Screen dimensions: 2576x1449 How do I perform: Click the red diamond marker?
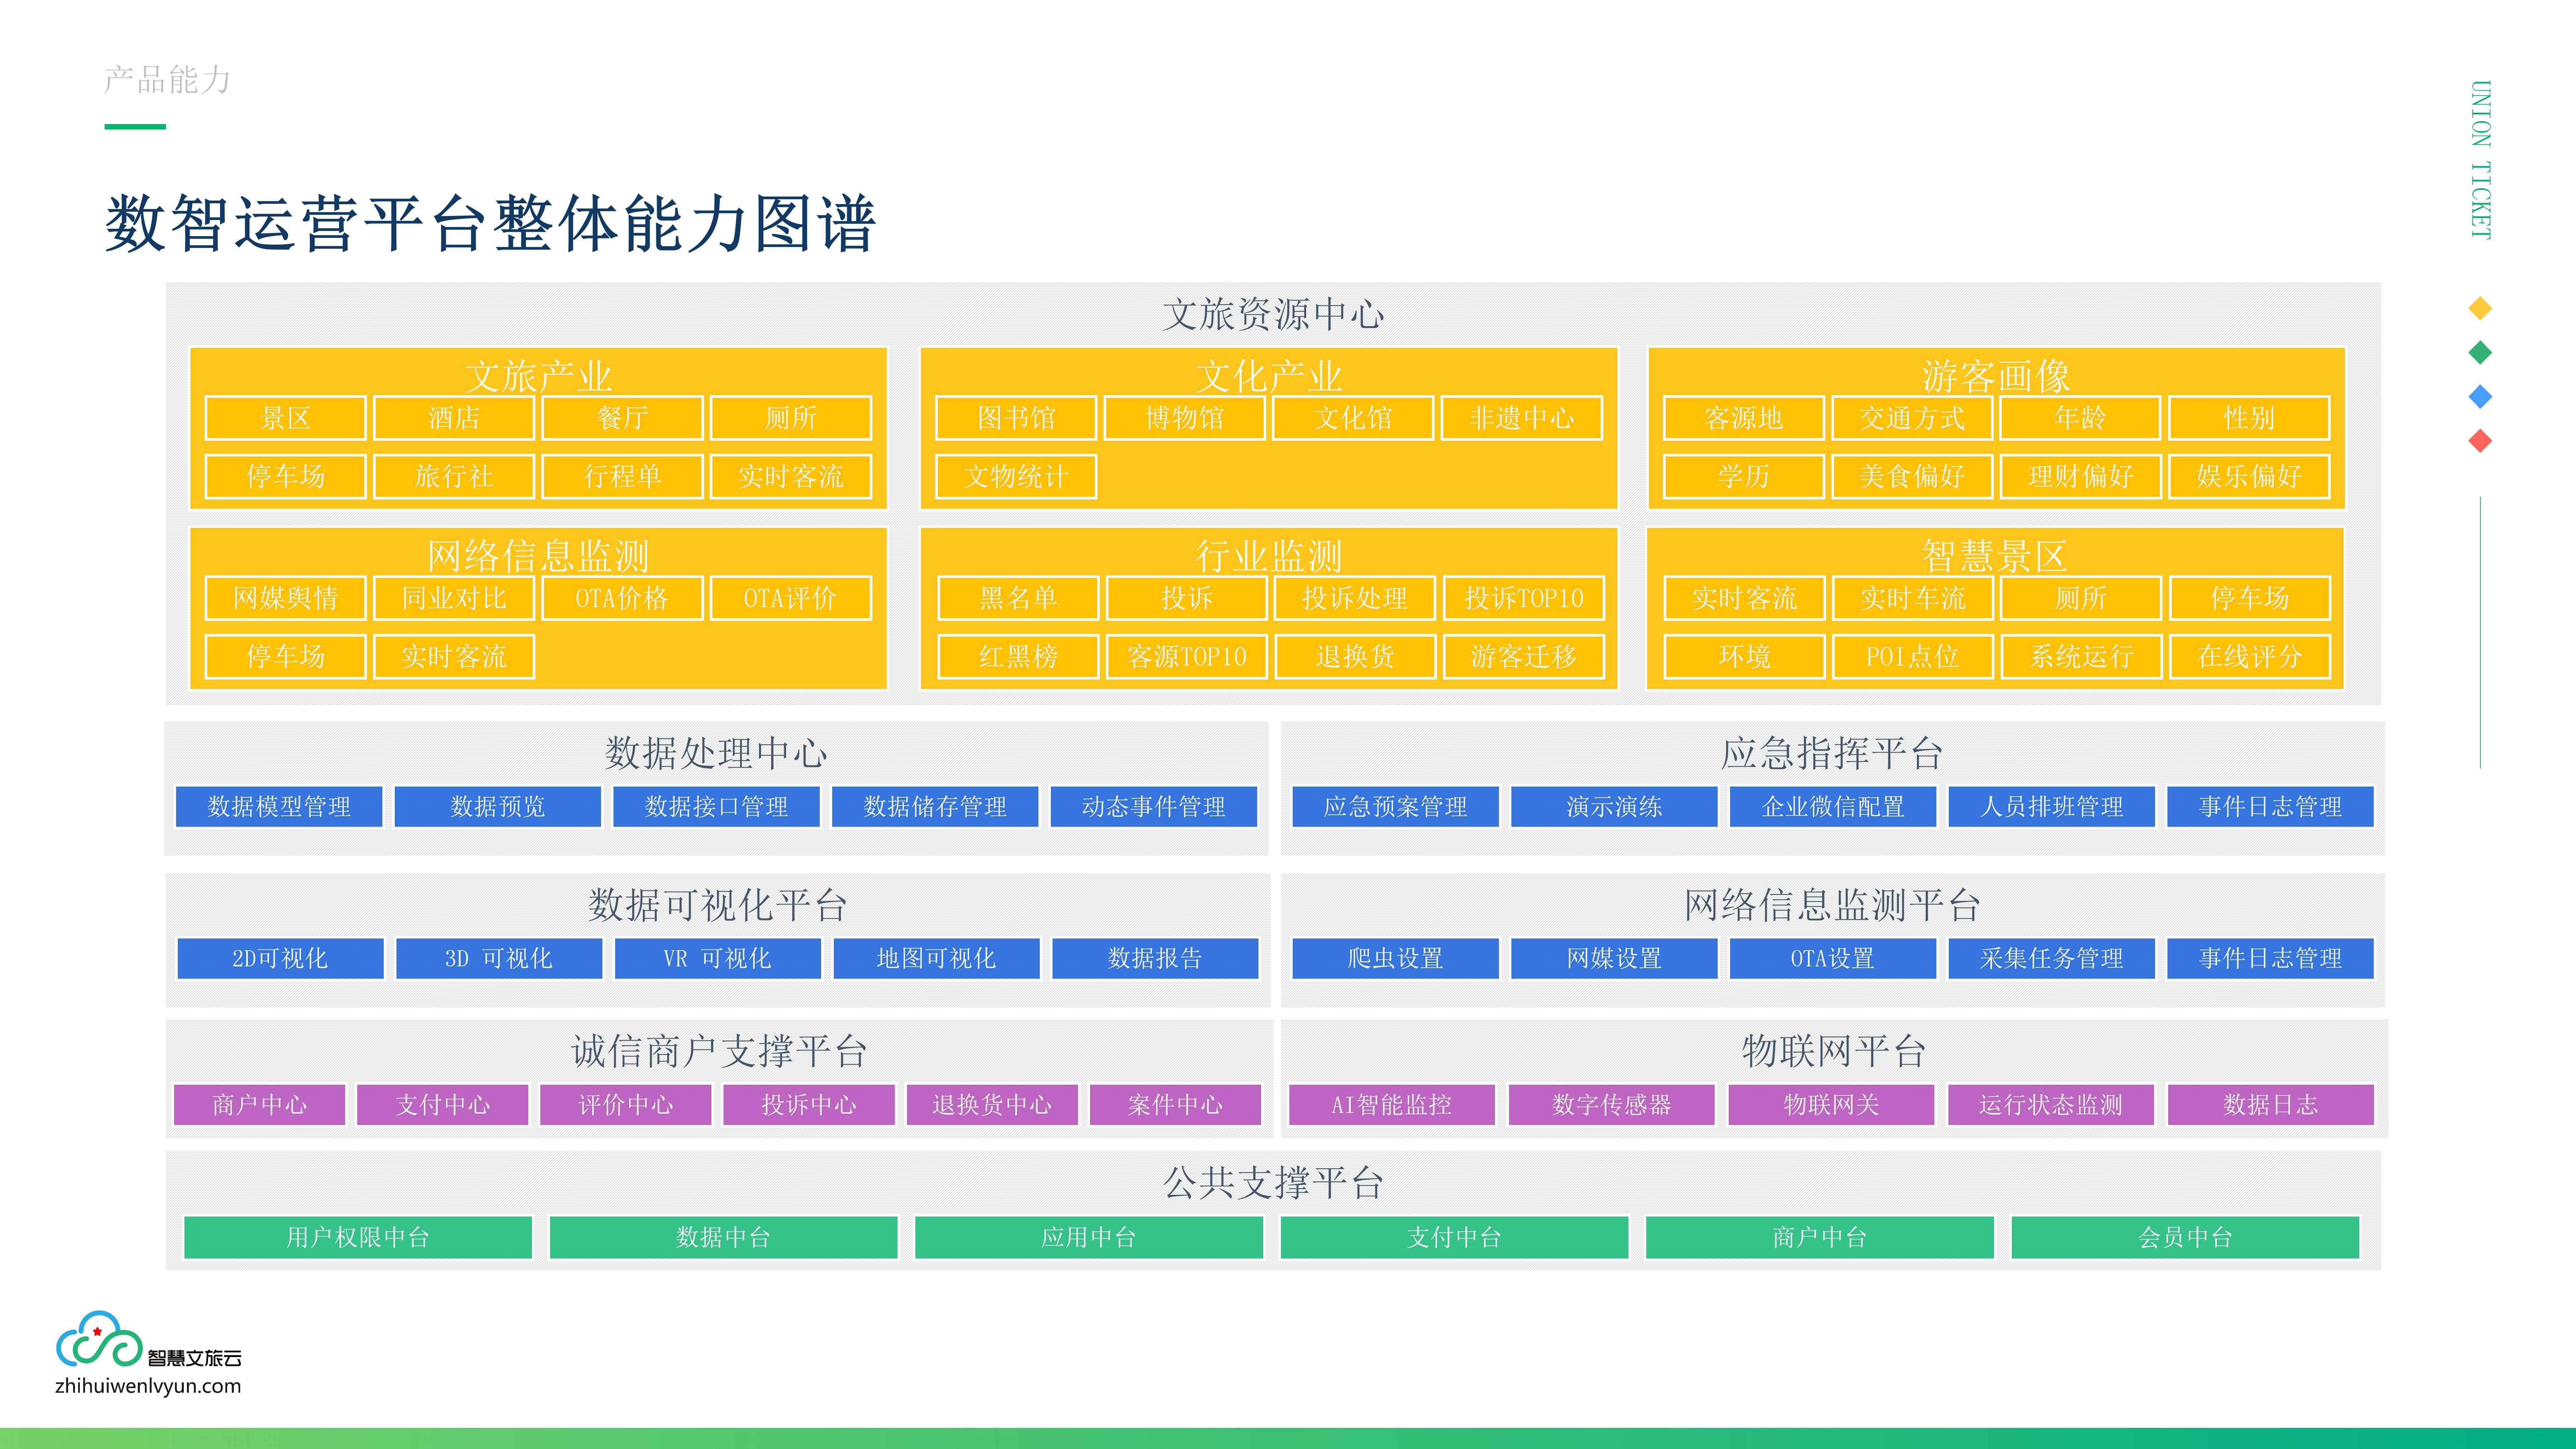click(x=2480, y=441)
